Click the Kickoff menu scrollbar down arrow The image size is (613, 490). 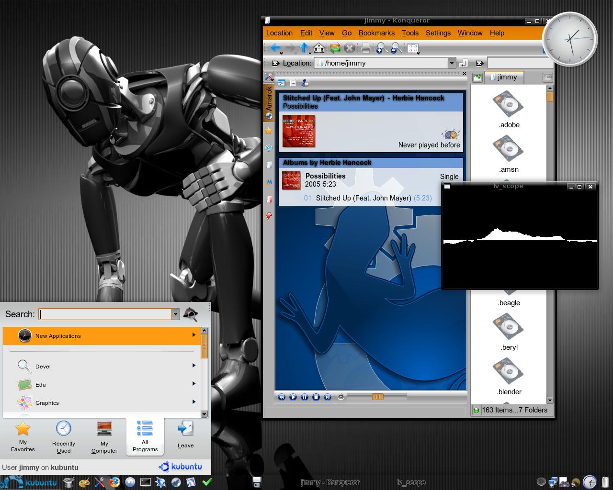point(204,414)
